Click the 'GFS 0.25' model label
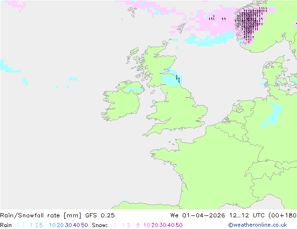Image resolution: width=297 pixels, height=229 pixels. (x=100, y=215)
